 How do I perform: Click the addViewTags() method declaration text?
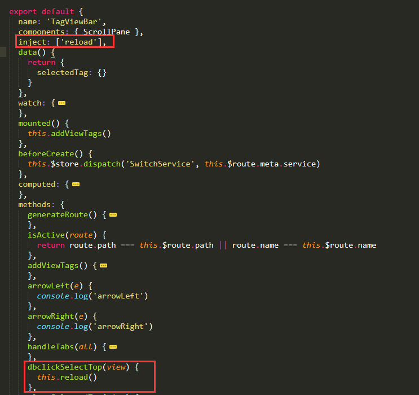(62, 266)
